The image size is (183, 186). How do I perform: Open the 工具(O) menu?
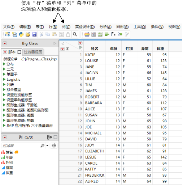click(140, 27)
